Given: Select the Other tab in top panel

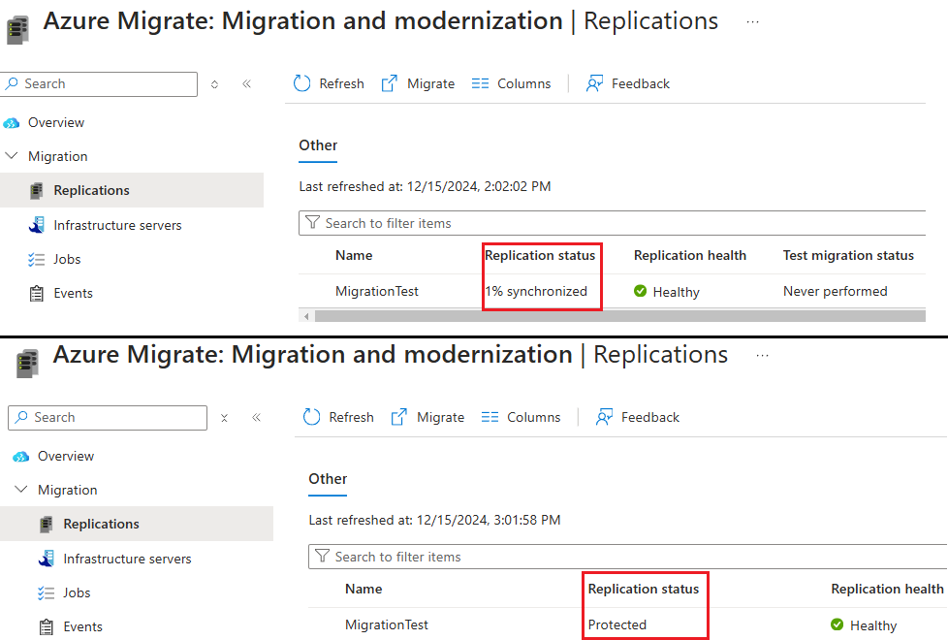Looking at the screenshot, I should pos(318,145).
